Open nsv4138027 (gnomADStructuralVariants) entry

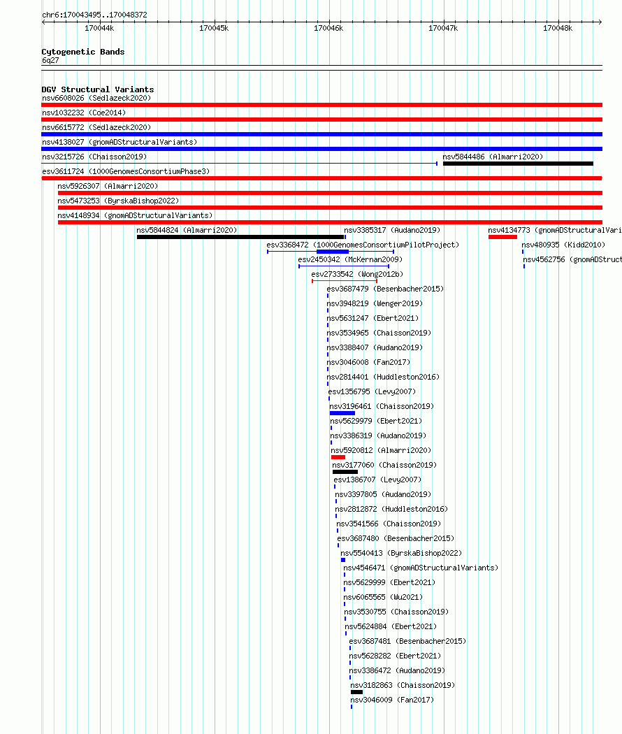(x=120, y=142)
